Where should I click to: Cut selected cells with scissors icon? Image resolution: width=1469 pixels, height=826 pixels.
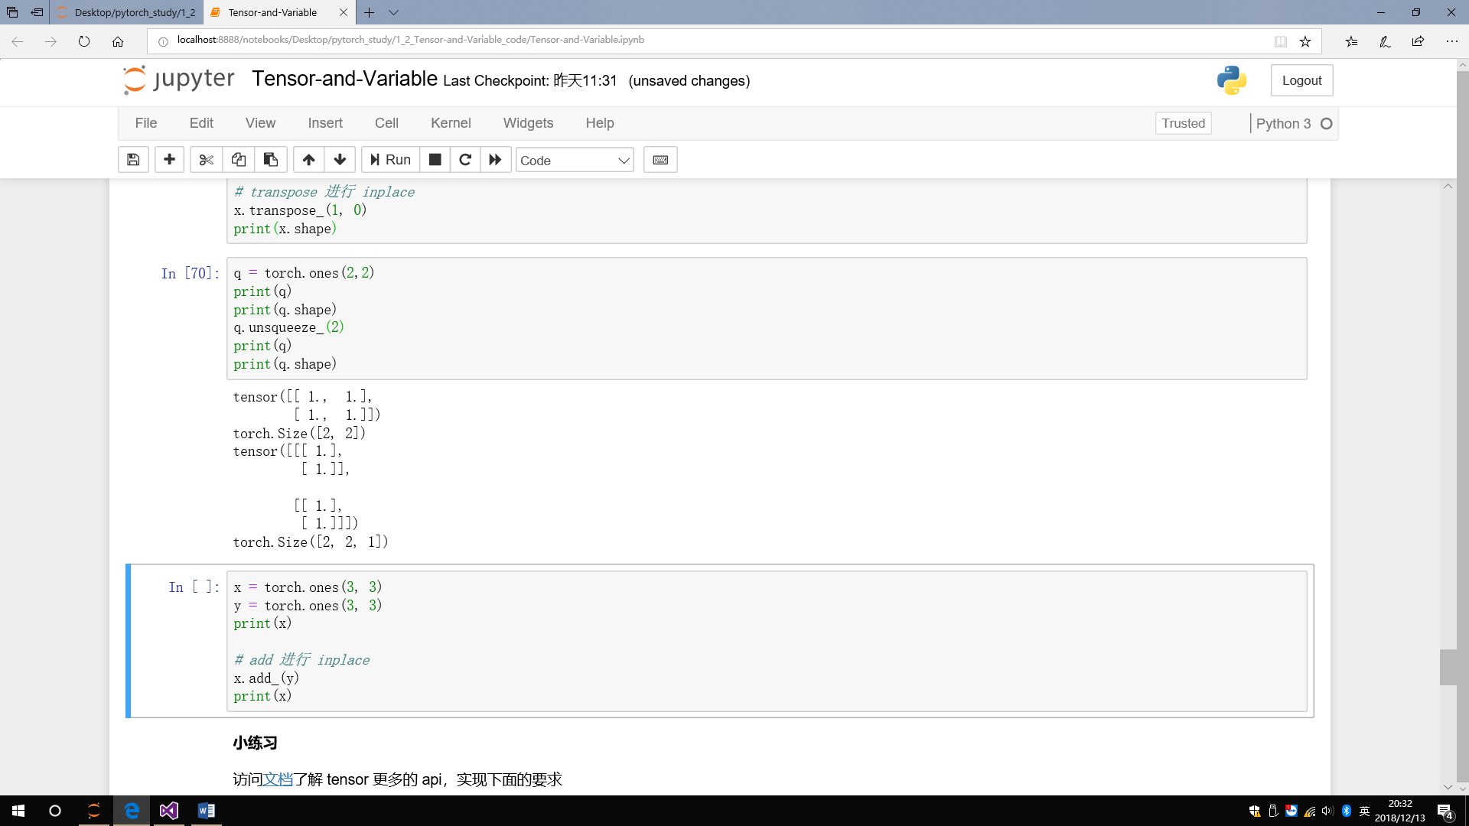pos(206,160)
